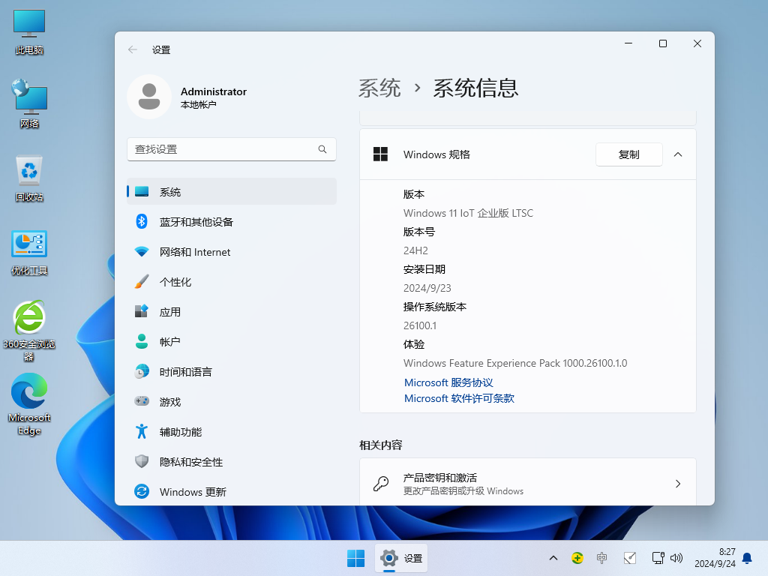Open the Windows Start button
This screenshot has width=768, height=576.
click(x=356, y=558)
